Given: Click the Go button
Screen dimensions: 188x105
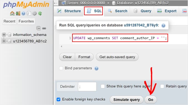Looking at the screenshot, I should click(x=151, y=99).
